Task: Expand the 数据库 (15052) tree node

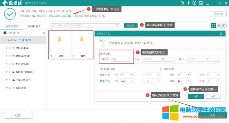Action: tap(6, 72)
